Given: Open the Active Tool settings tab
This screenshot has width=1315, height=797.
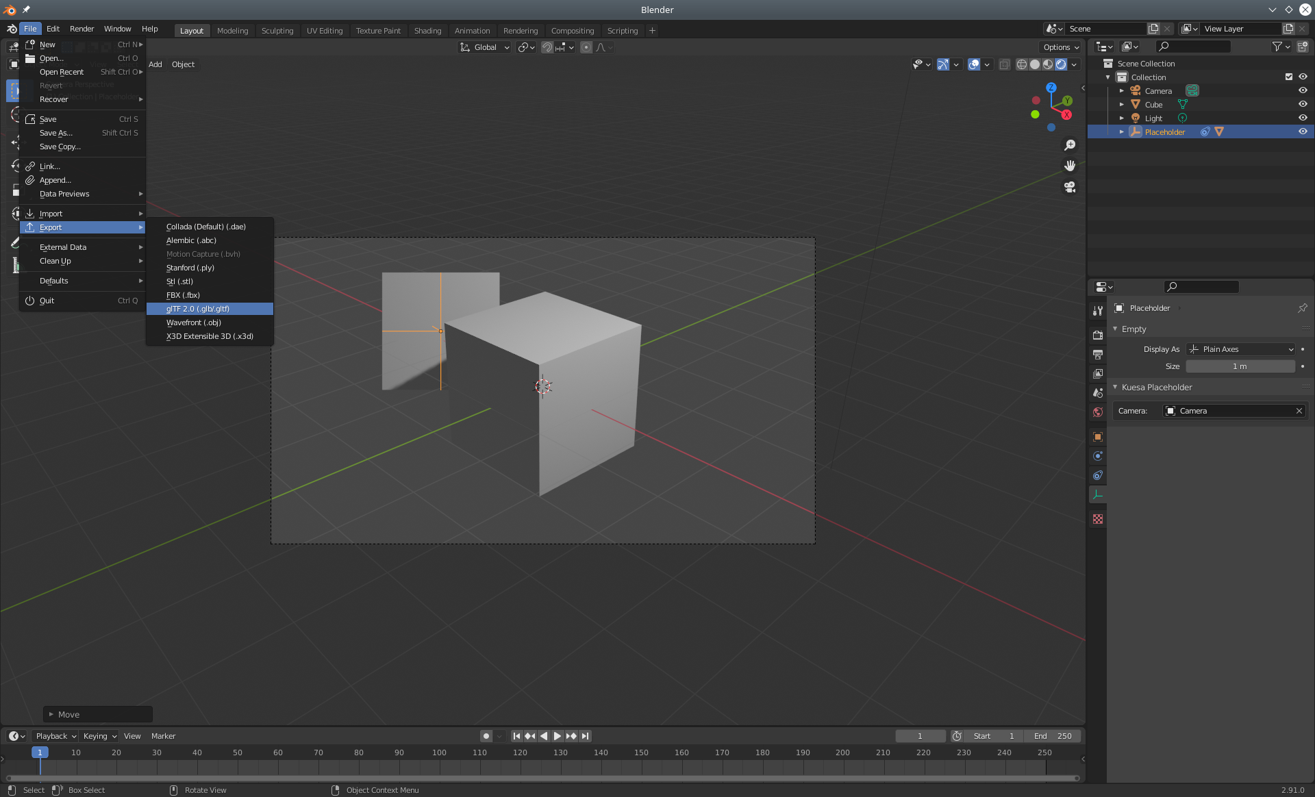Looking at the screenshot, I should point(1098,310).
